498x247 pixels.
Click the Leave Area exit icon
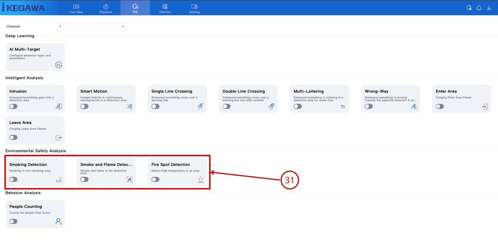58,137
